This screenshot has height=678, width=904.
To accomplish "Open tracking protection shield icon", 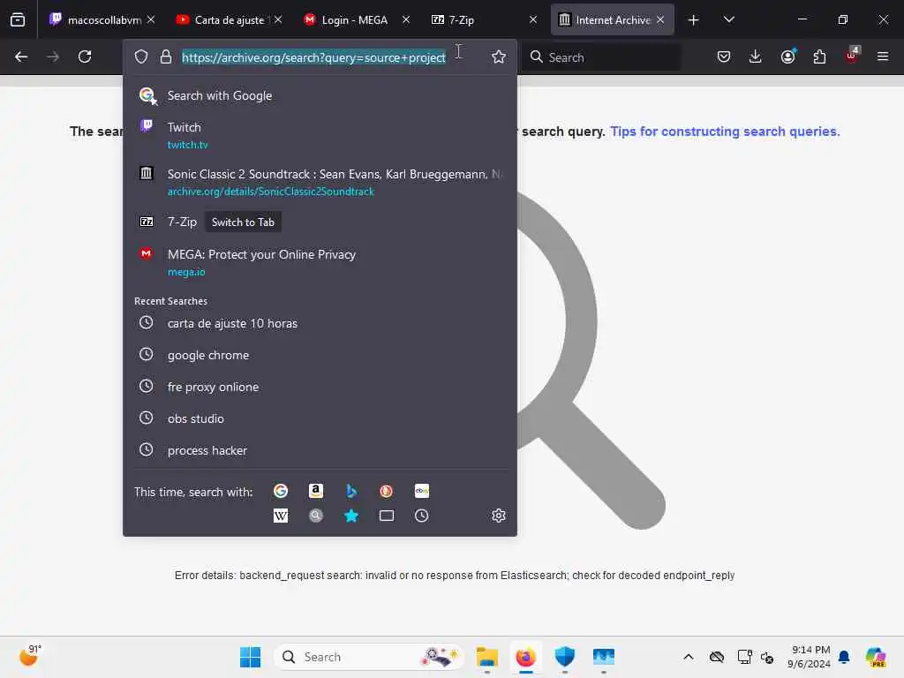I will coord(141,56).
